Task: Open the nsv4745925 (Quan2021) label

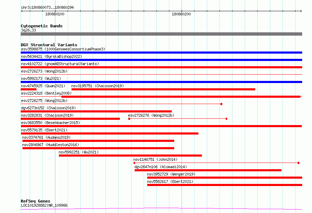Action: tap(43, 86)
